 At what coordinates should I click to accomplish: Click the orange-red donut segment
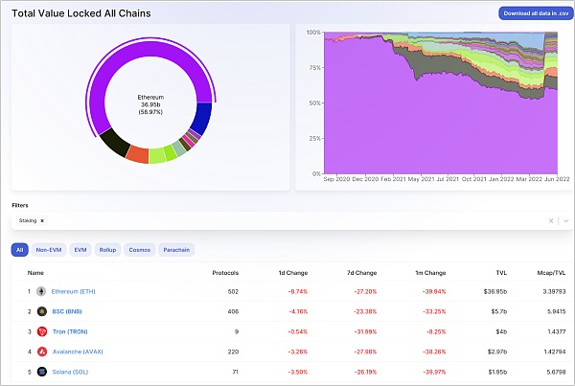[138, 154]
